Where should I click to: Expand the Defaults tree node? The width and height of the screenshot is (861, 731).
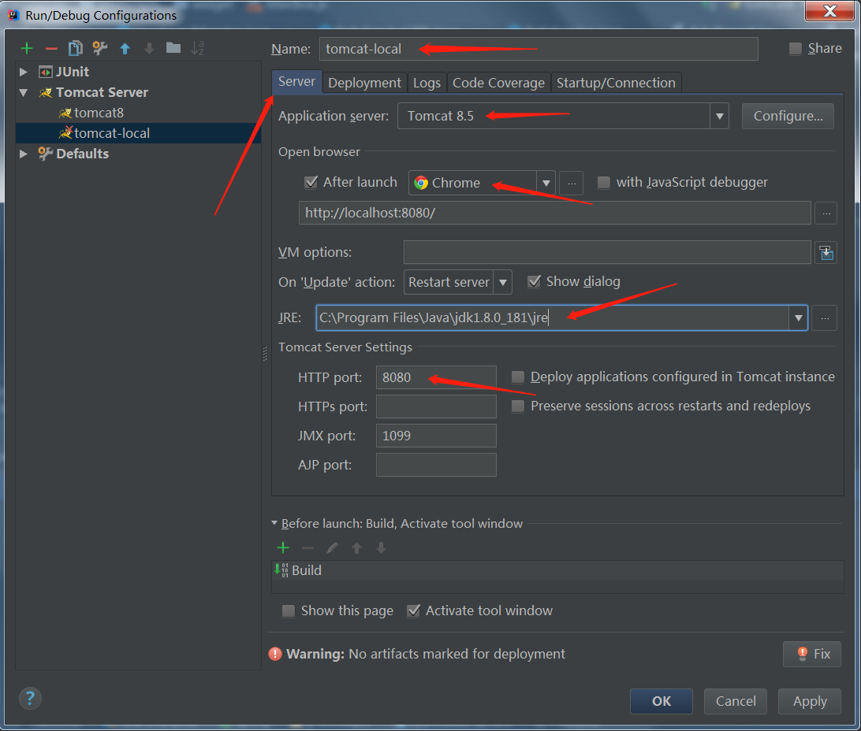pyautogui.click(x=23, y=154)
